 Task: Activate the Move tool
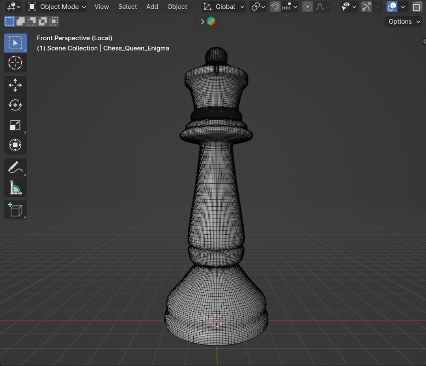pyautogui.click(x=15, y=85)
